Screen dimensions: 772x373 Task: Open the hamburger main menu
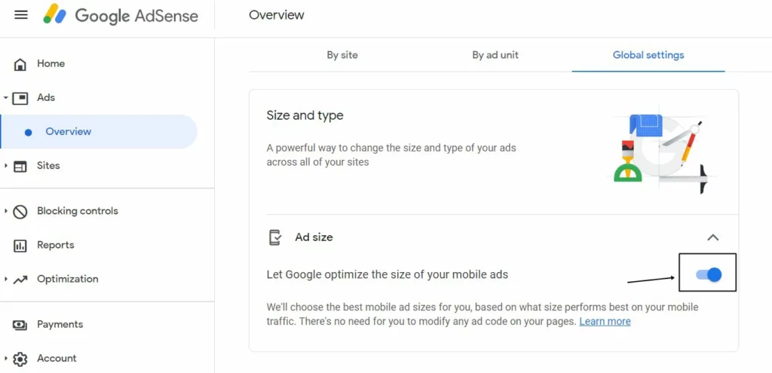(x=21, y=15)
